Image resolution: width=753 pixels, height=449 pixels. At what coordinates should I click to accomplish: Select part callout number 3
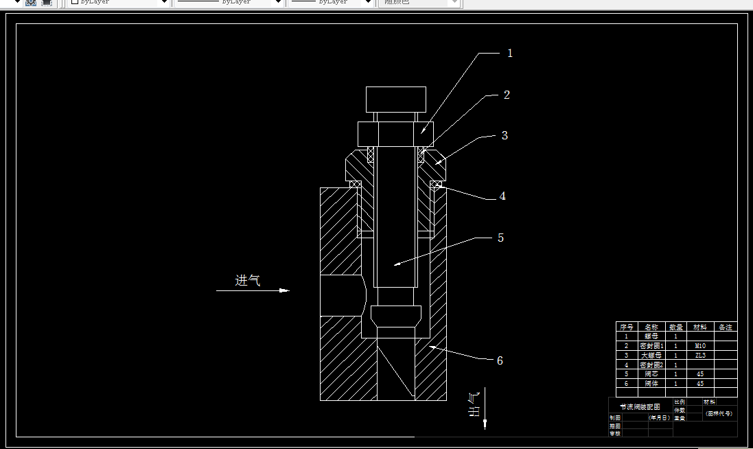(505, 135)
